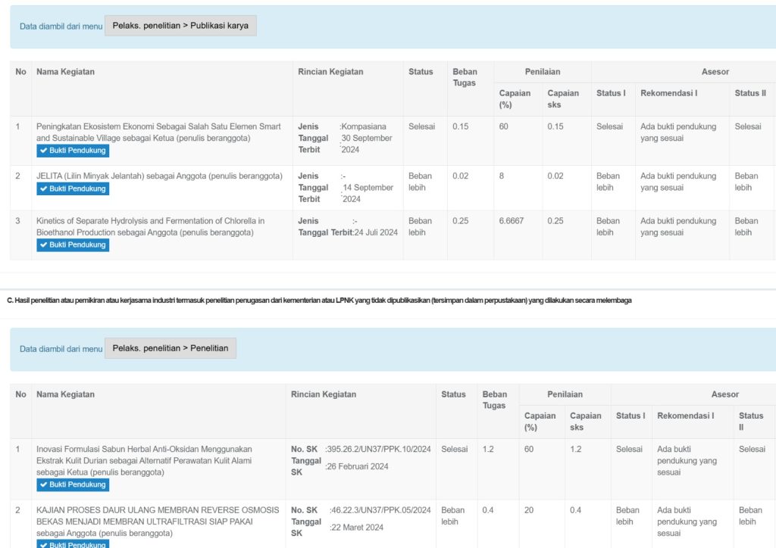The height and width of the screenshot is (548, 776).
Task: Click the Asesor header in the Publikasi karya table
Action: 715,72
